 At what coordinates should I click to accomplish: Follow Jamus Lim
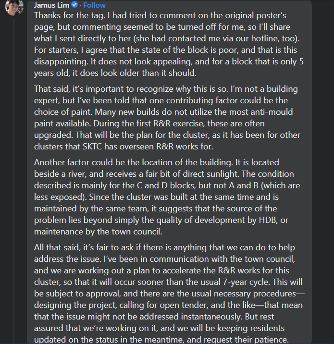click(x=94, y=5)
